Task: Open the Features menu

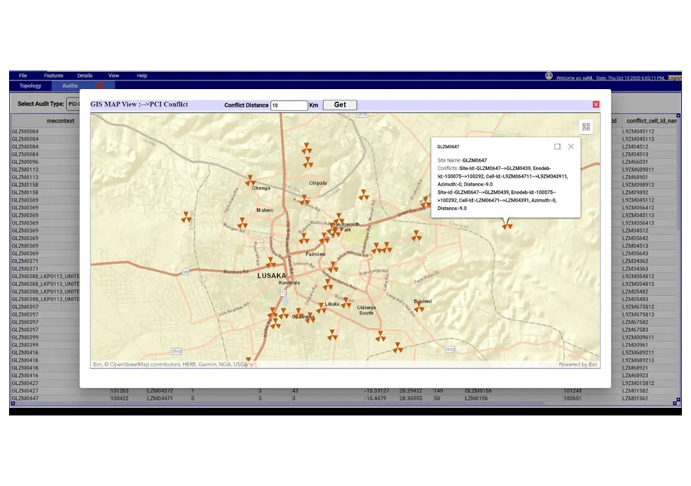Action: [x=54, y=76]
